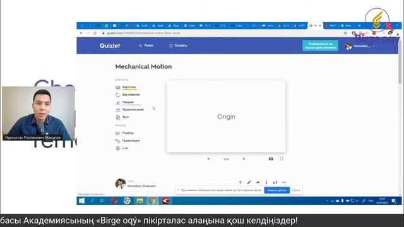The height and width of the screenshot is (227, 404).
Task: Go to the previous flashcard arrow
Action: pyautogui.click(x=209, y=159)
